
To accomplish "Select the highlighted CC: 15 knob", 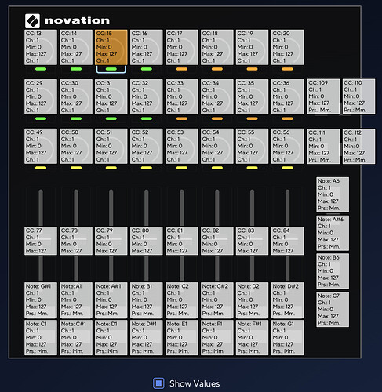I will 111,47.
